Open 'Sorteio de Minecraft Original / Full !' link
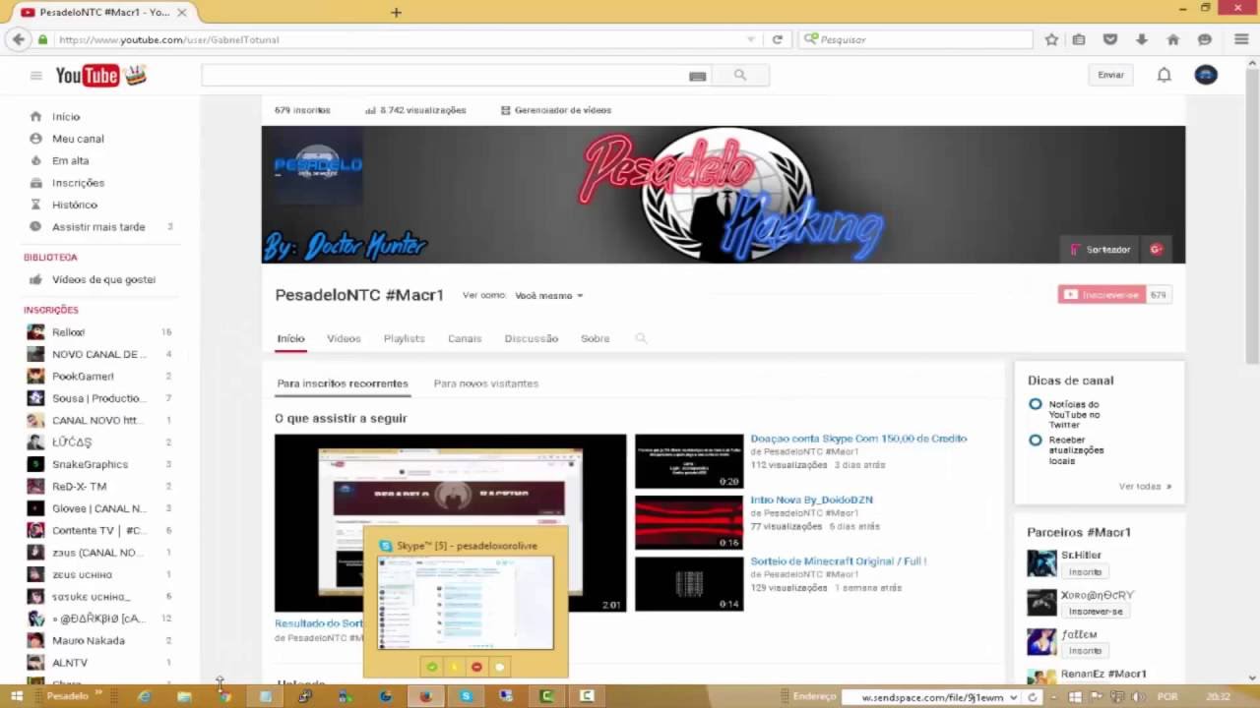This screenshot has width=1260, height=708. point(838,561)
